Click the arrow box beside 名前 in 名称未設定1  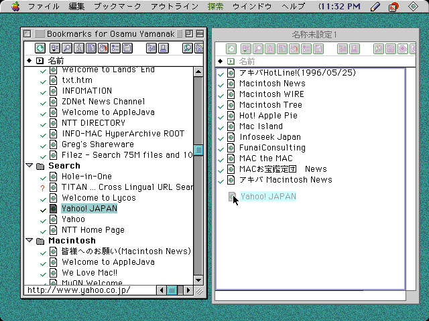(231, 62)
